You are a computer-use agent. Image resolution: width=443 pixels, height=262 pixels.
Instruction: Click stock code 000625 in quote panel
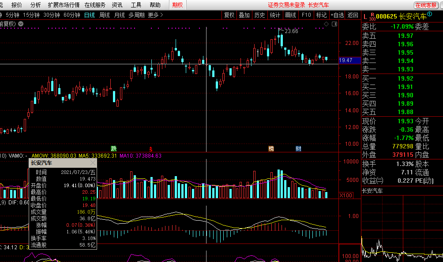click(387, 17)
